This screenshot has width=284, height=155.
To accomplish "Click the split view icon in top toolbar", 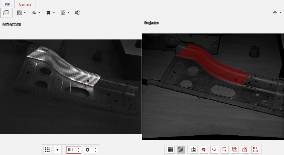I will click(78, 13).
